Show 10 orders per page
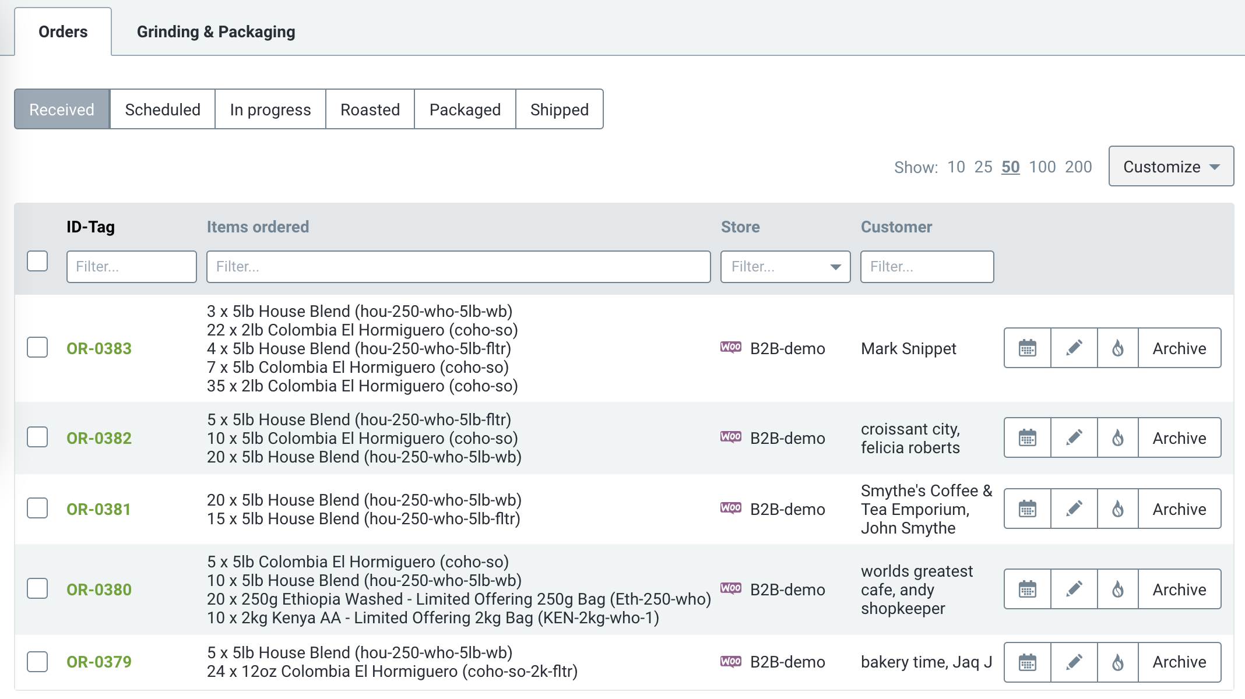 (956, 167)
